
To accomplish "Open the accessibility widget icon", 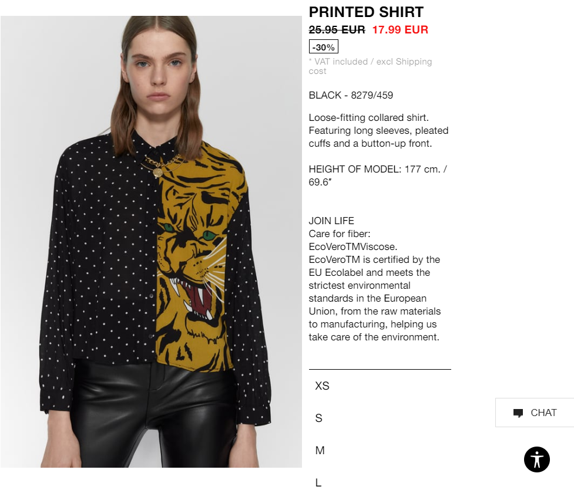I will tap(536, 459).
